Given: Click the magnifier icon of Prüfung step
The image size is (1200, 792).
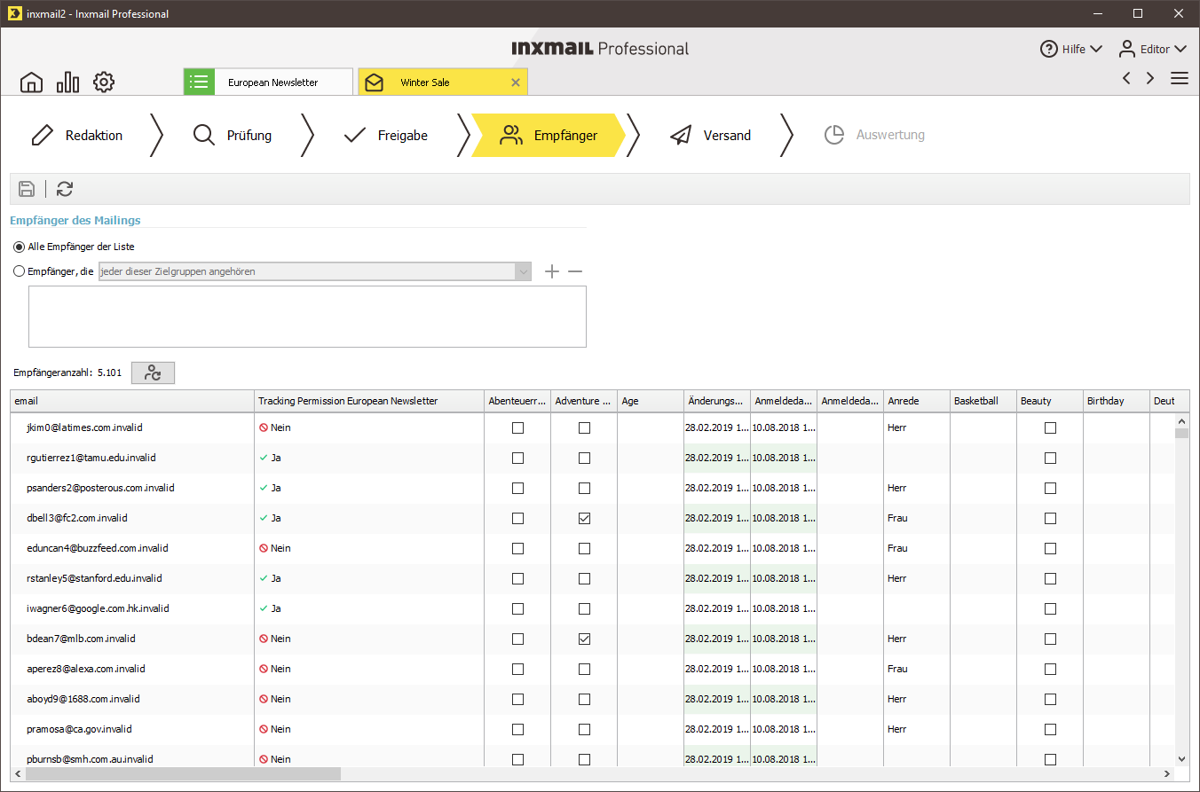Looking at the screenshot, I should coord(204,136).
